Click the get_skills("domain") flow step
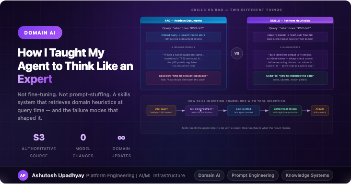The width and height of the screenshot is (351, 184). (202, 111)
